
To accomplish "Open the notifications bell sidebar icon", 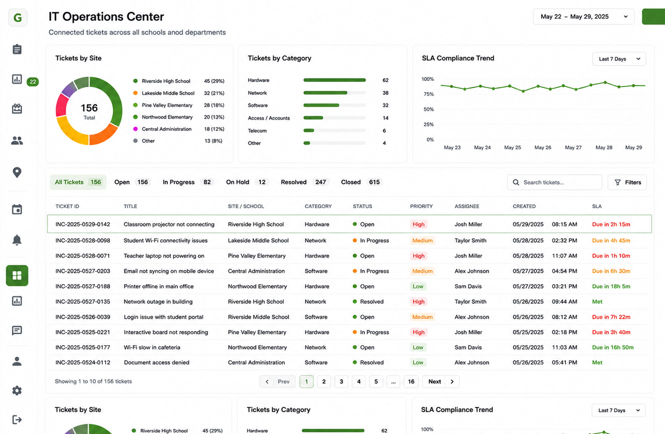I will [x=17, y=240].
